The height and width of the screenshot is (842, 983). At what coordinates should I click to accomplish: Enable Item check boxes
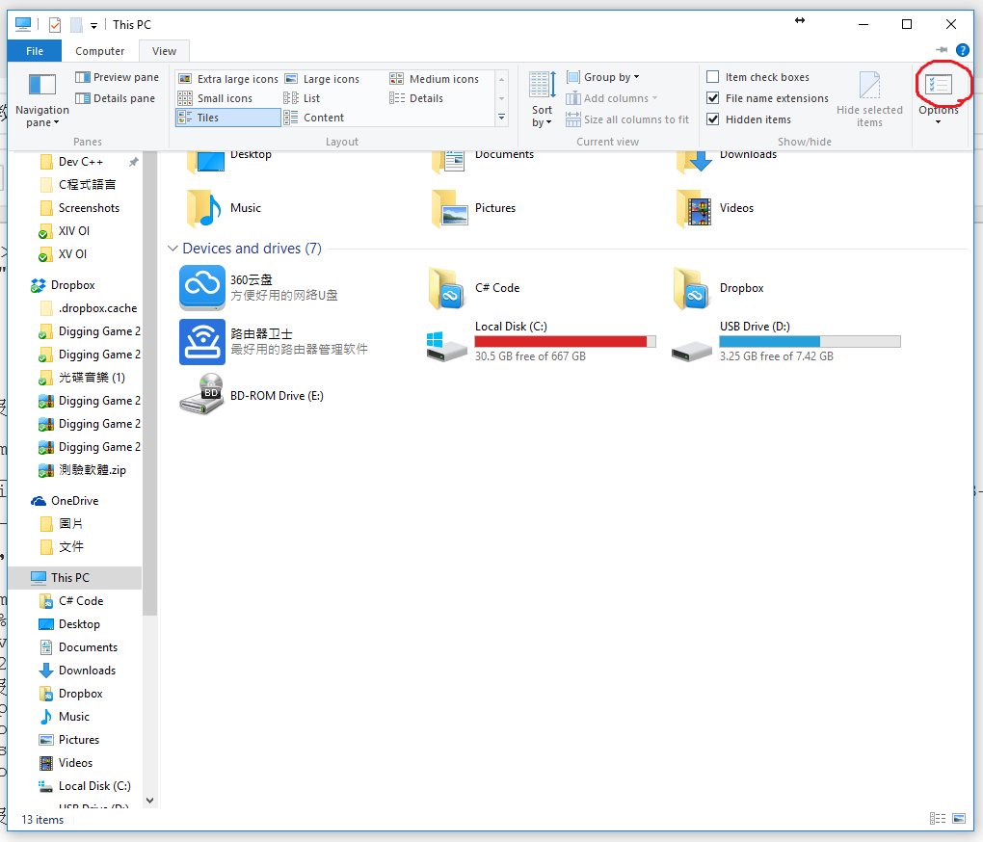pyautogui.click(x=713, y=77)
